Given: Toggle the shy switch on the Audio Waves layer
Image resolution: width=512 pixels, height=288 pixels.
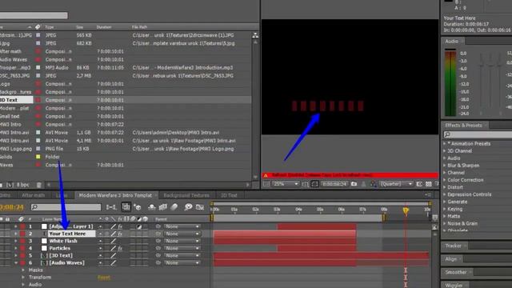Looking at the screenshot, I should click(x=100, y=262).
